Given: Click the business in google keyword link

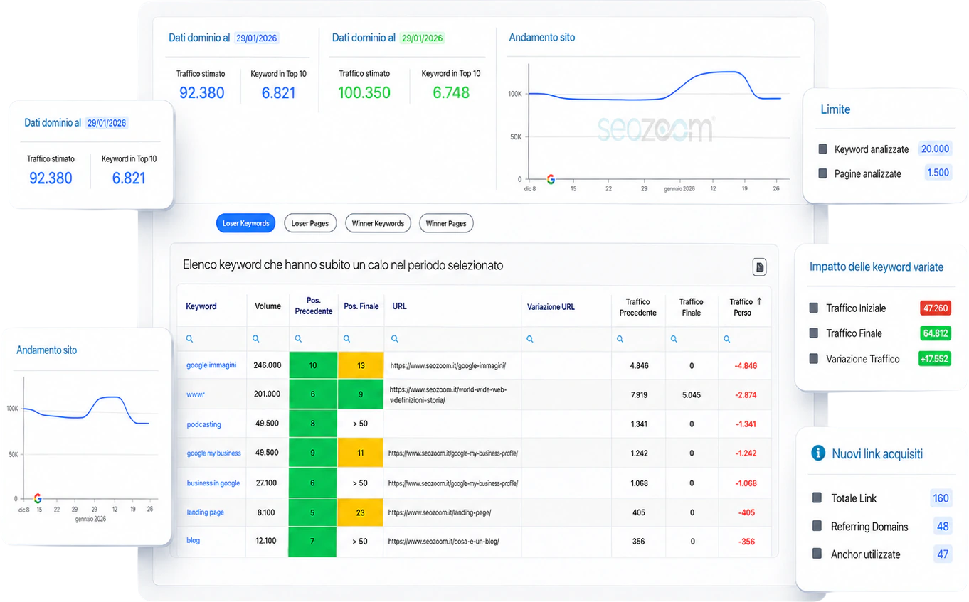Looking at the screenshot, I should click(213, 483).
